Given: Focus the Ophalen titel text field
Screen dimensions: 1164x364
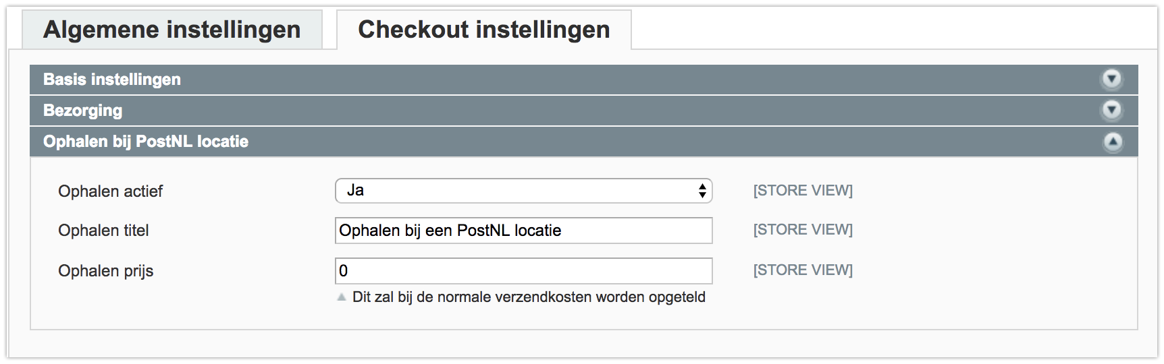Looking at the screenshot, I should pyautogui.click(x=524, y=231).
